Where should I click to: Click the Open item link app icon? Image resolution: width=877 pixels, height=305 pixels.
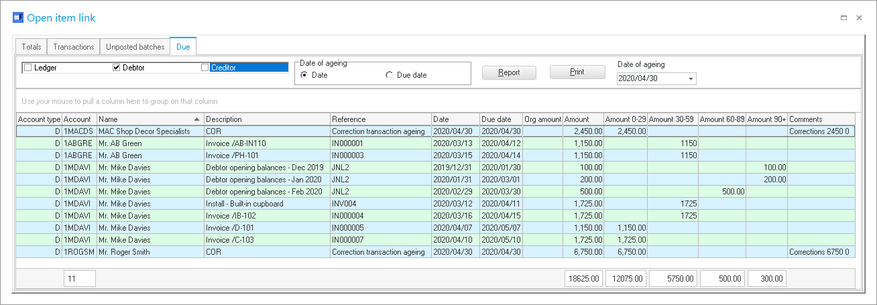point(18,18)
